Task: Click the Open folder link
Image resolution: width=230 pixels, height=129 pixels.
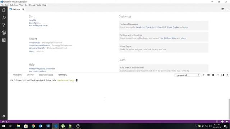Action: pyautogui.click(x=34, y=23)
